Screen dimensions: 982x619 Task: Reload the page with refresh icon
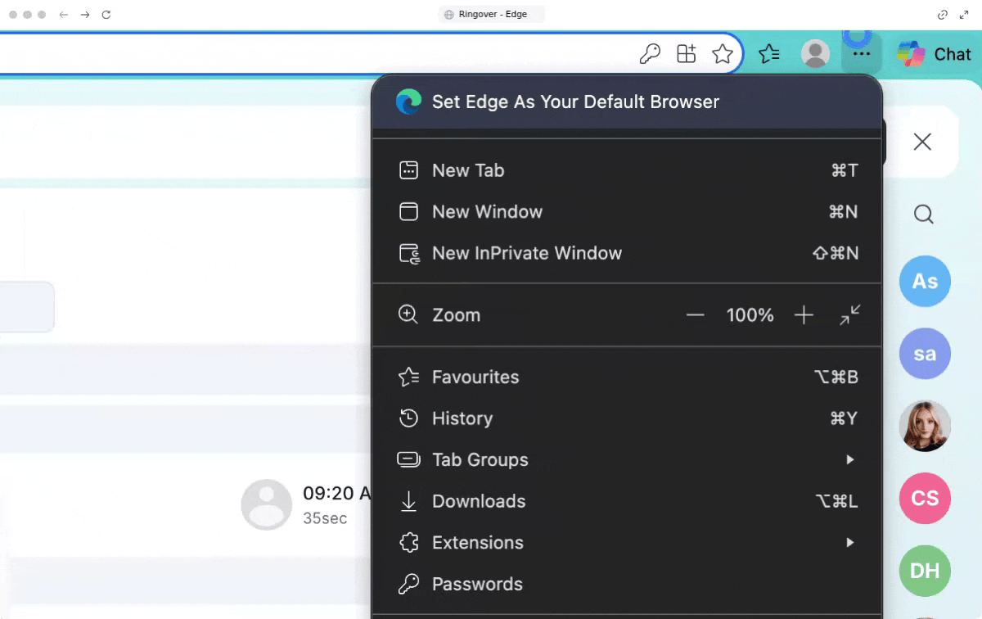point(106,15)
